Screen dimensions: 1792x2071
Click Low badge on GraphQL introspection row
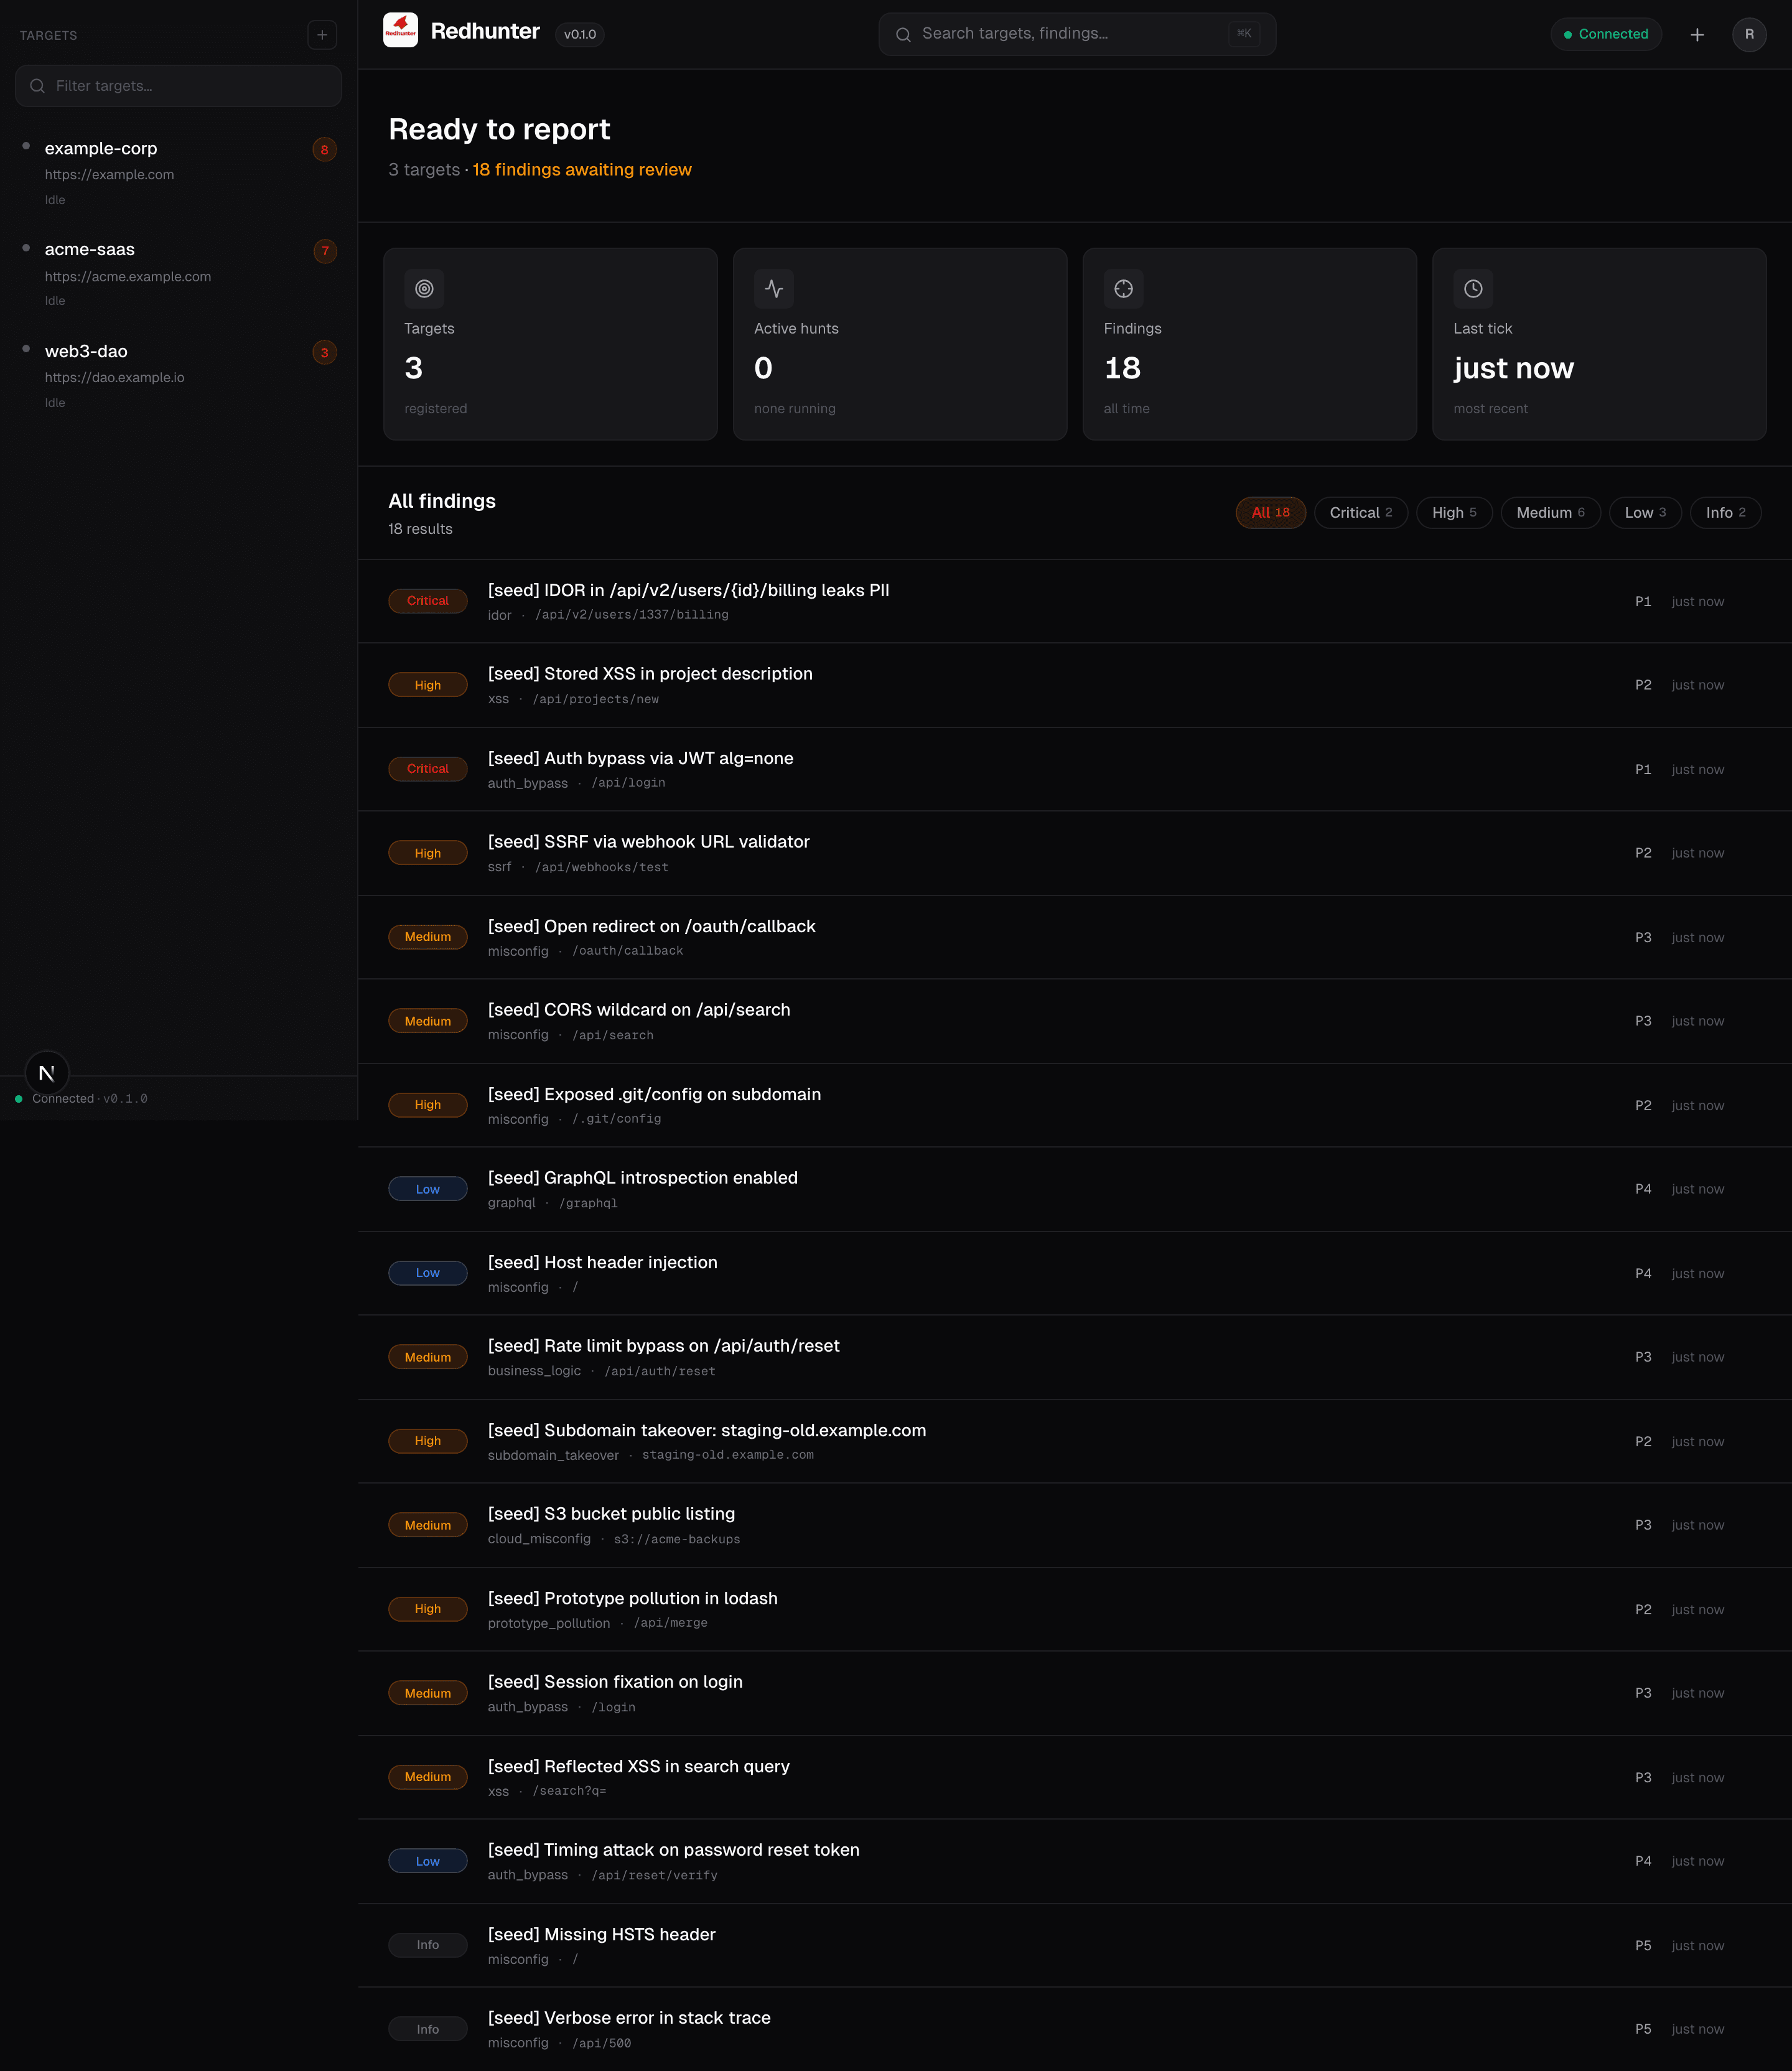tap(427, 1189)
